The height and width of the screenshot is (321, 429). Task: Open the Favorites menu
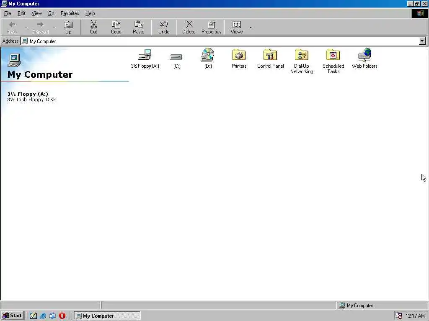tap(70, 13)
